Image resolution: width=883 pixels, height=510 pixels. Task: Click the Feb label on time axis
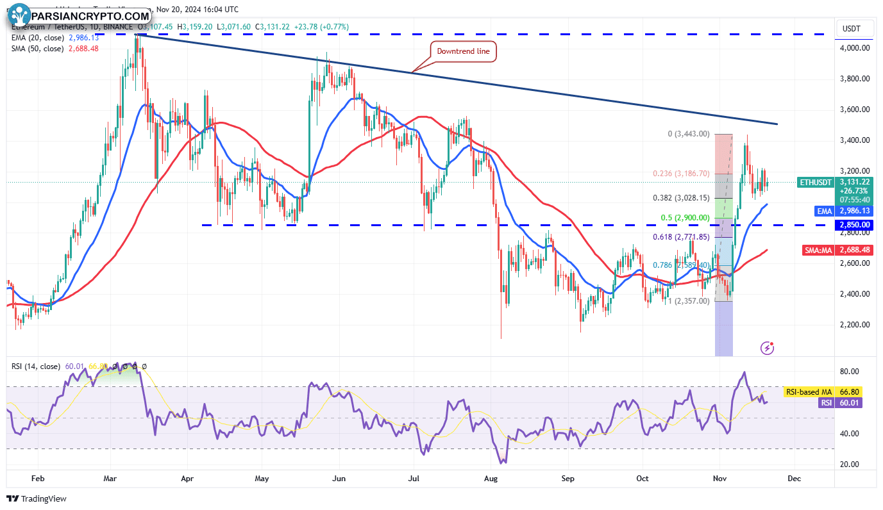coord(38,478)
